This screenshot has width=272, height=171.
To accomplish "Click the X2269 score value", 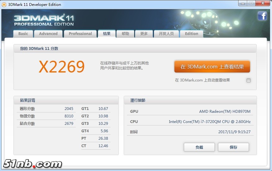I will [61, 67].
